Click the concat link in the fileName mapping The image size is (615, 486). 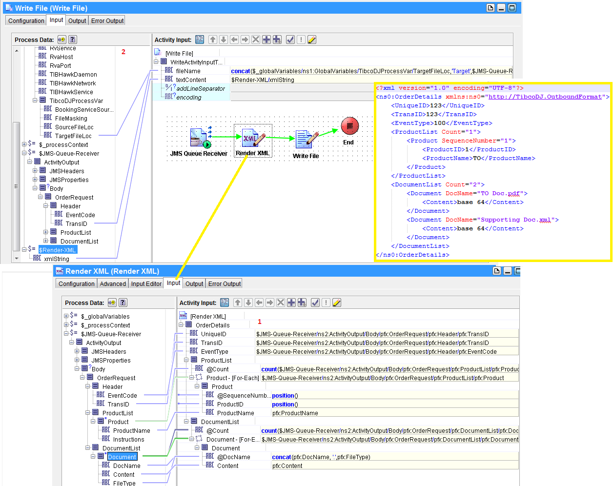pyautogui.click(x=241, y=70)
